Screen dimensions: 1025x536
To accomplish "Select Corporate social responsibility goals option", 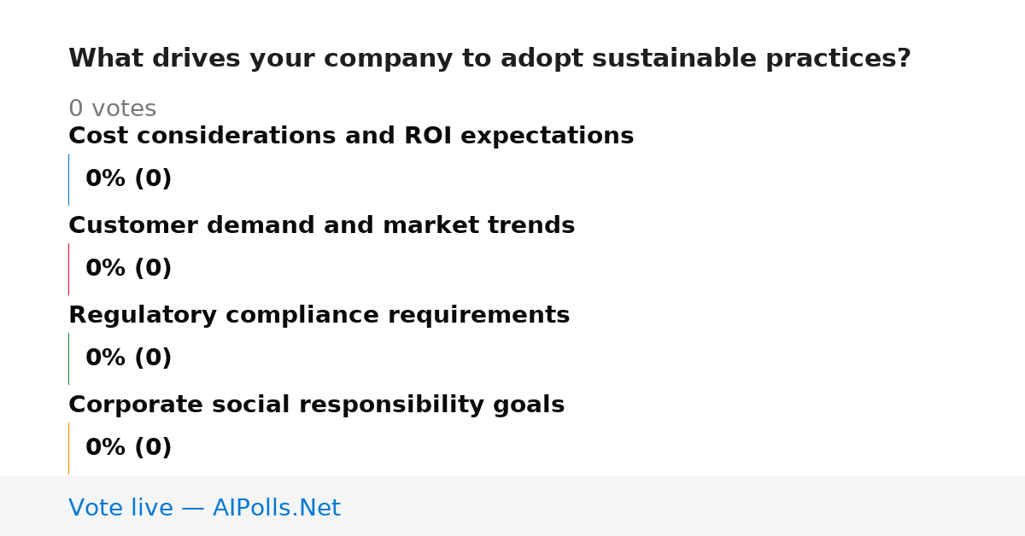I will pyautogui.click(x=316, y=405).
